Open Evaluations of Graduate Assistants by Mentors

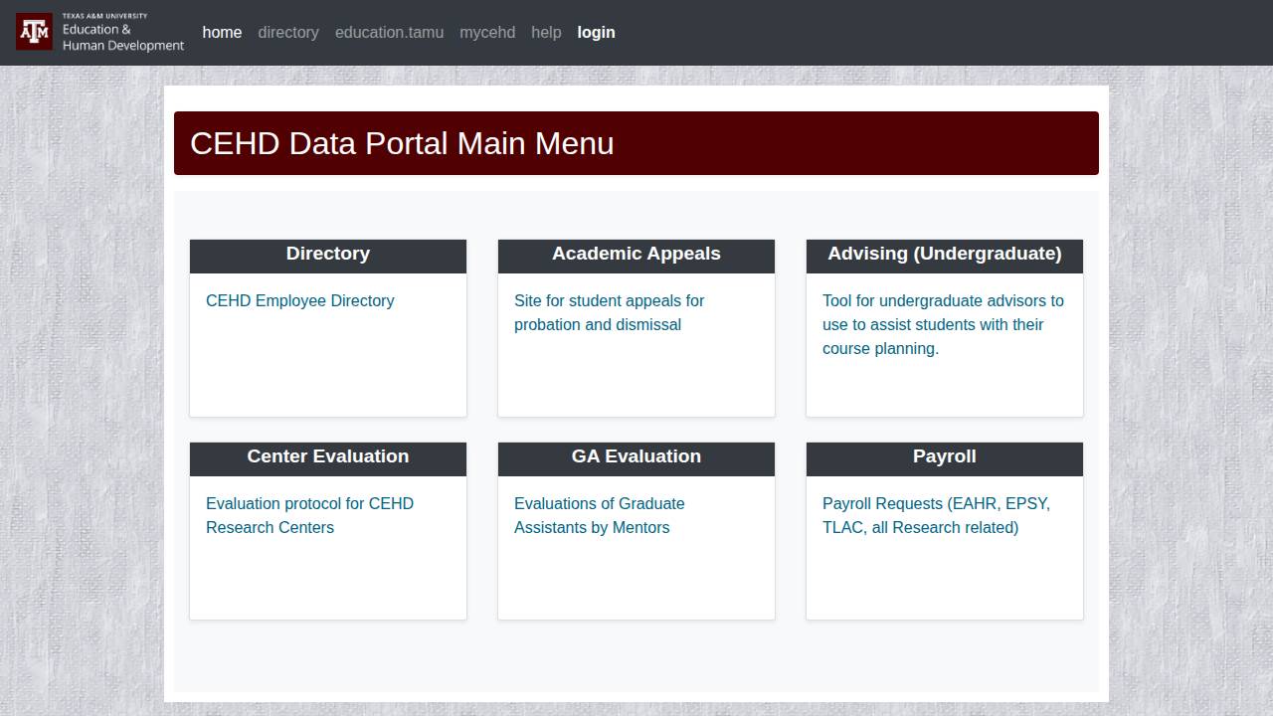pyautogui.click(x=599, y=515)
